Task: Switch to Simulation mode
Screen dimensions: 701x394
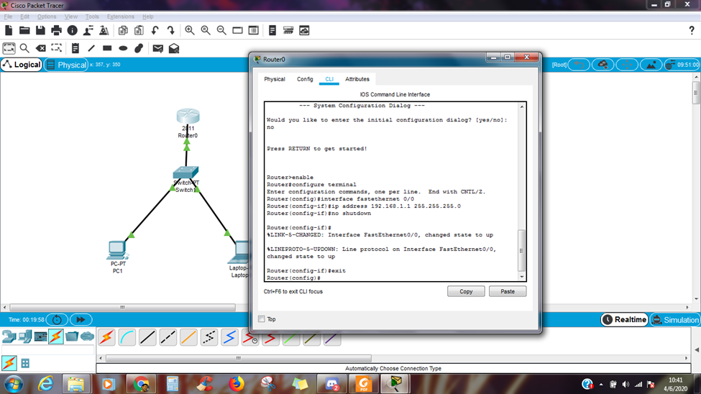Action: coord(675,319)
